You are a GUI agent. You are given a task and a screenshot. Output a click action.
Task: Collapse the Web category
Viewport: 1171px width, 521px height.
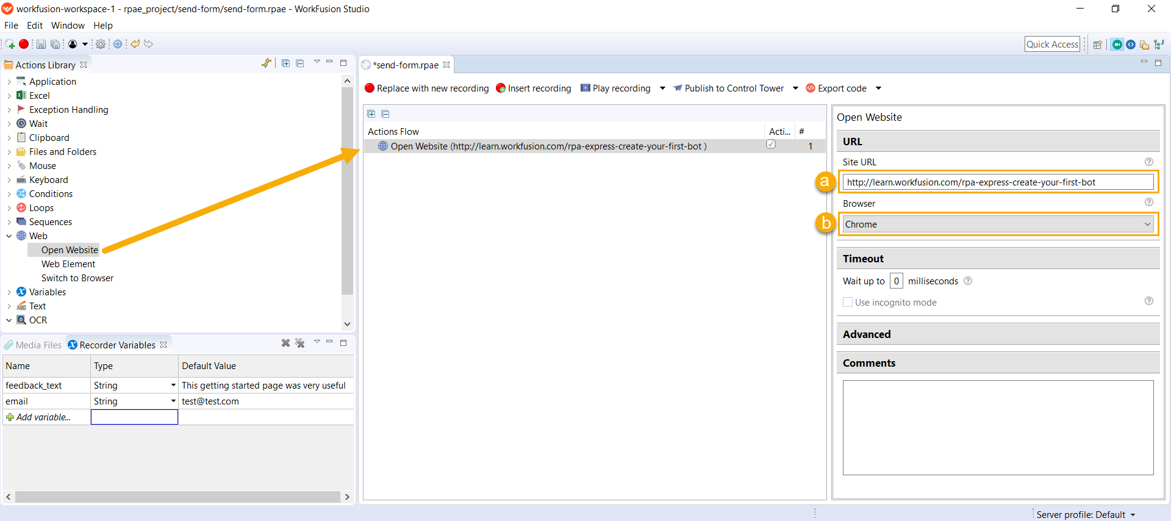click(x=9, y=236)
